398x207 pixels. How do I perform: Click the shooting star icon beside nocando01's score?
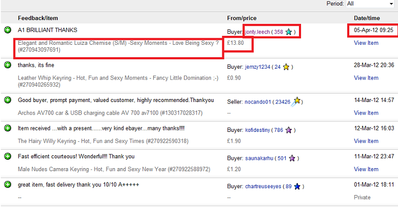click(297, 101)
